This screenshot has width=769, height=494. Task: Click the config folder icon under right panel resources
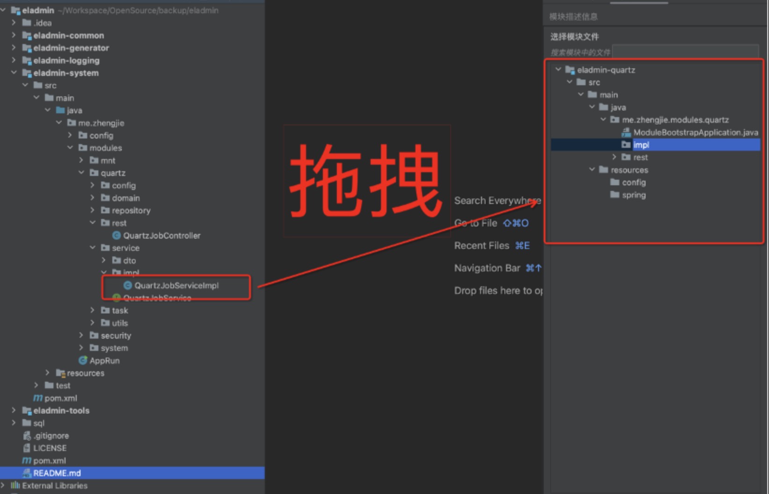point(615,182)
